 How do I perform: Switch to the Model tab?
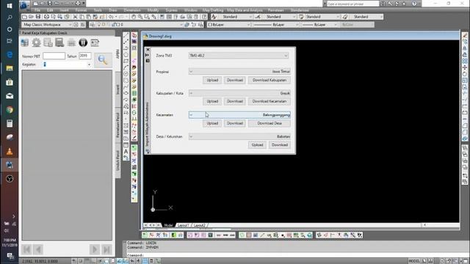[168, 225]
